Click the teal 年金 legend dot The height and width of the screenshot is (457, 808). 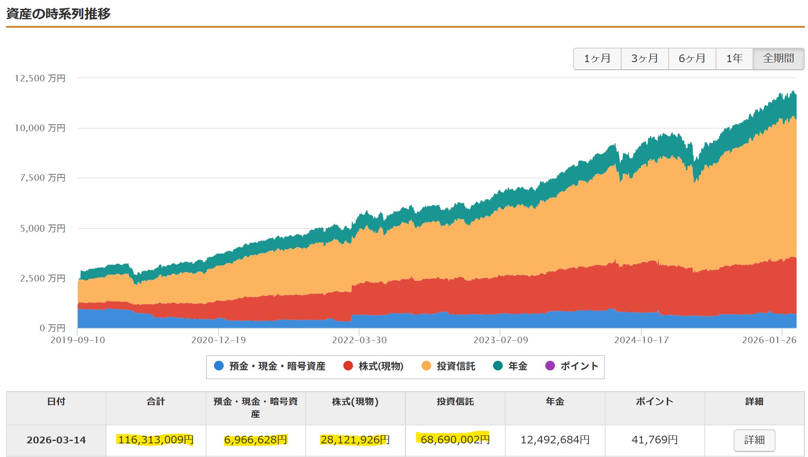pos(498,366)
